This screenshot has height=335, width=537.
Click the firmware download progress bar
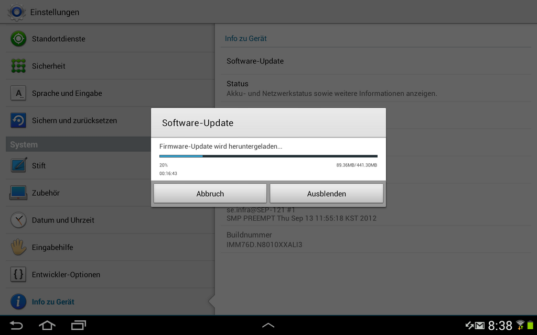(x=268, y=156)
